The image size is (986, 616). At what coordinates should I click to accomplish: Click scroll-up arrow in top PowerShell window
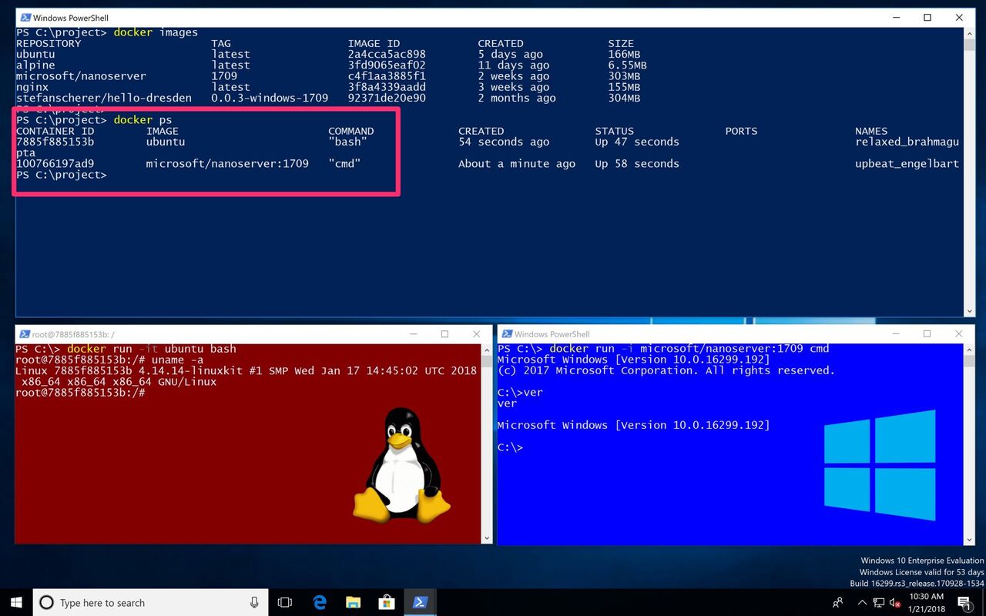point(970,33)
